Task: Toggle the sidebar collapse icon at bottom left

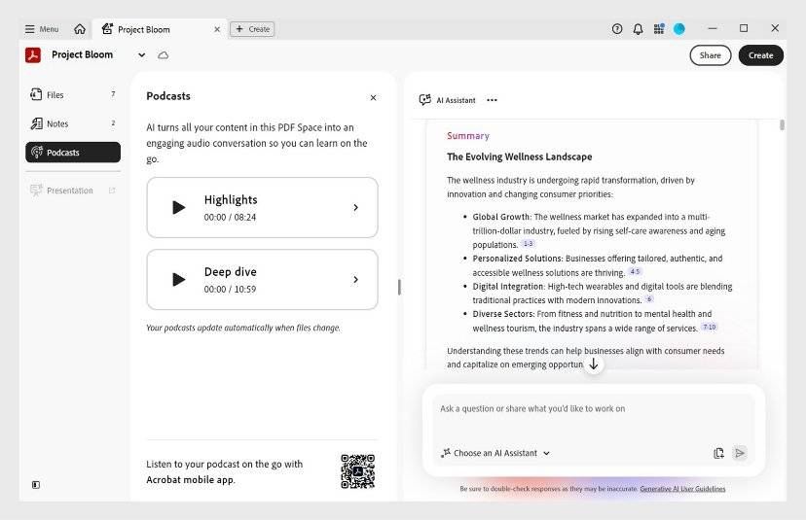Action: click(36, 484)
